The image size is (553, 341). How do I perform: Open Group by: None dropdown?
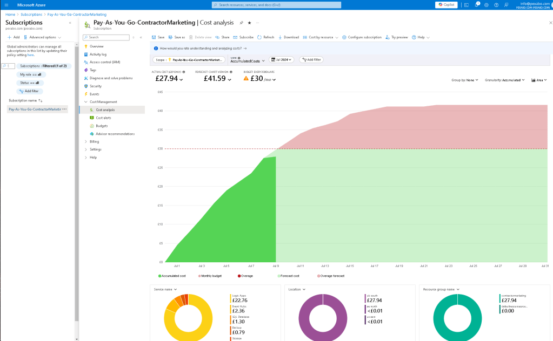pyautogui.click(x=465, y=80)
